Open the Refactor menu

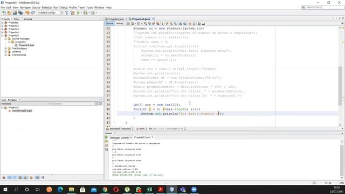click(47, 8)
